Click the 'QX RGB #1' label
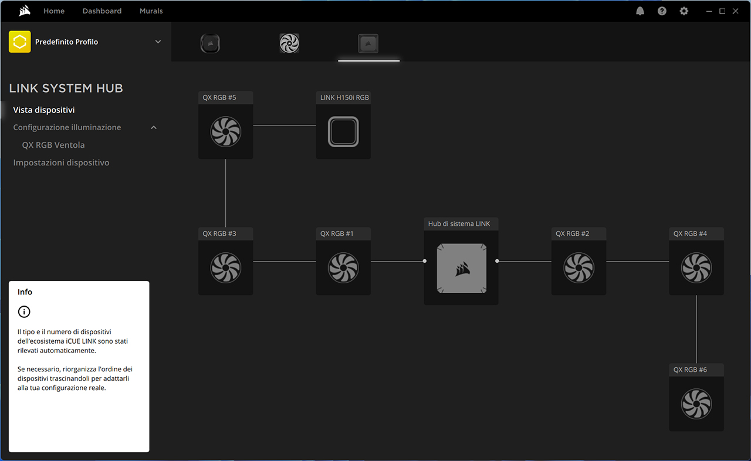 coord(337,234)
